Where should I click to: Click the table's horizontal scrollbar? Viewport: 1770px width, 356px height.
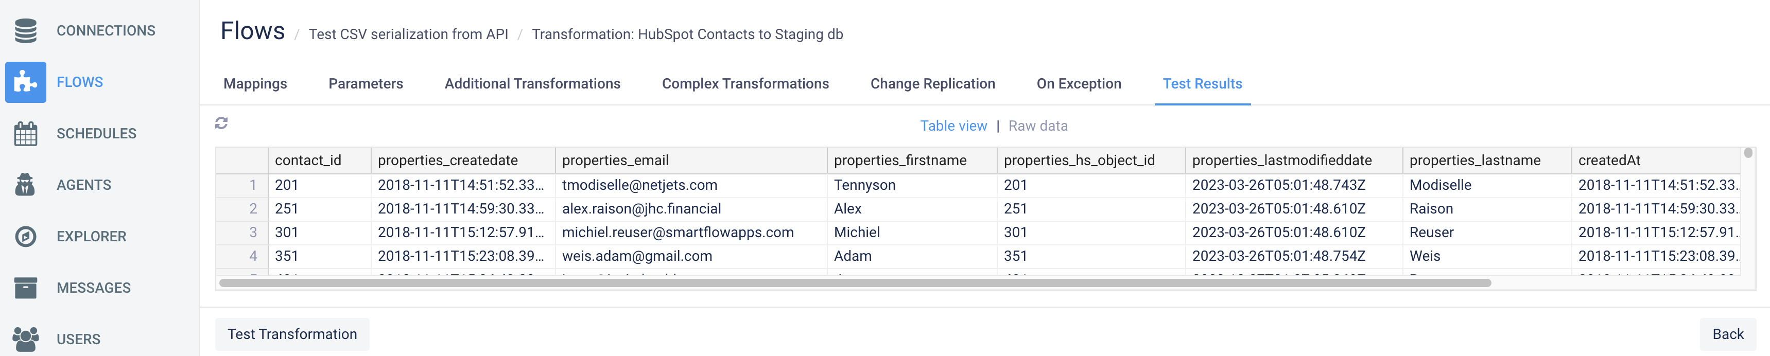click(x=854, y=283)
